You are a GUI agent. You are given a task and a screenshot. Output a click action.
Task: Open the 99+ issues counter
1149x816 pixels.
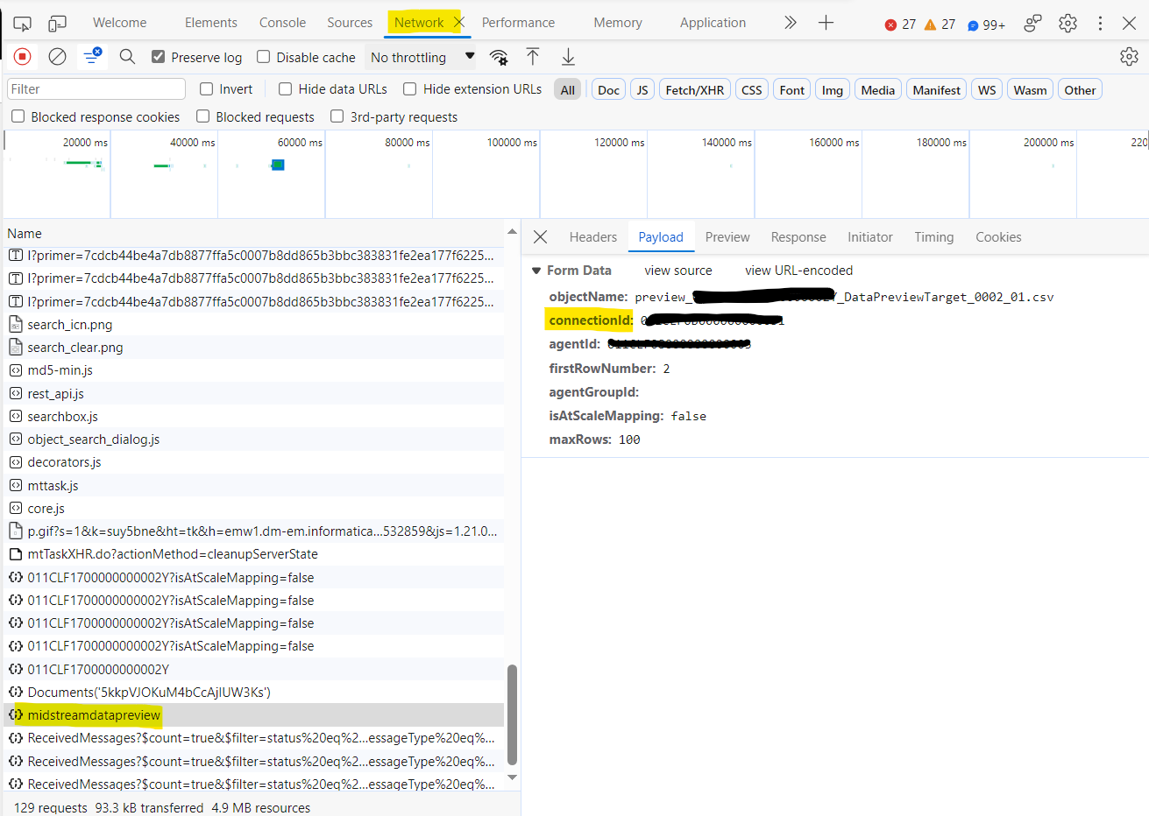tap(986, 25)
